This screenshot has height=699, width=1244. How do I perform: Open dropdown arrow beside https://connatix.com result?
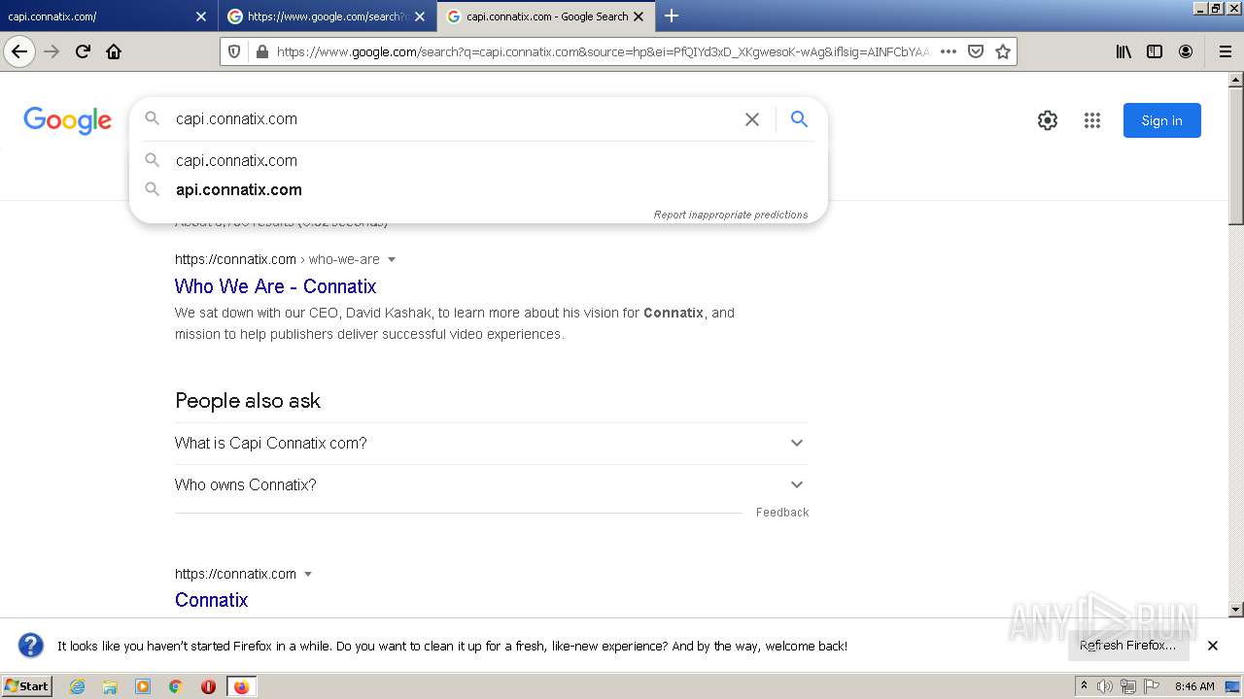(308, 574)
